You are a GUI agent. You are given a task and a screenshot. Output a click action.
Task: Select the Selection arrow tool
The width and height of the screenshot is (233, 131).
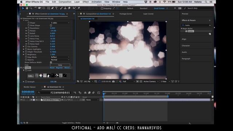23,8
